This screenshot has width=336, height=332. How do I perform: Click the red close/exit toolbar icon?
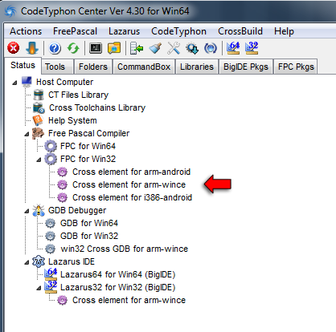[x=14, y=48]
